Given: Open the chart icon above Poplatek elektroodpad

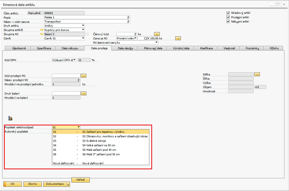Looking at the screenshot, I should pyautogui.click(x=10, y=118).
